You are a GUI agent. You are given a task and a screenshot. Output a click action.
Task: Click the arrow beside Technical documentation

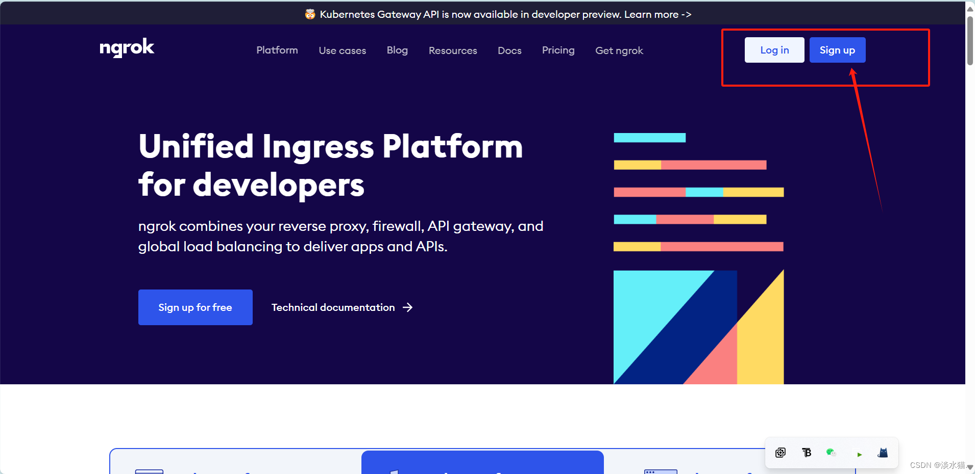coord(407,307)
